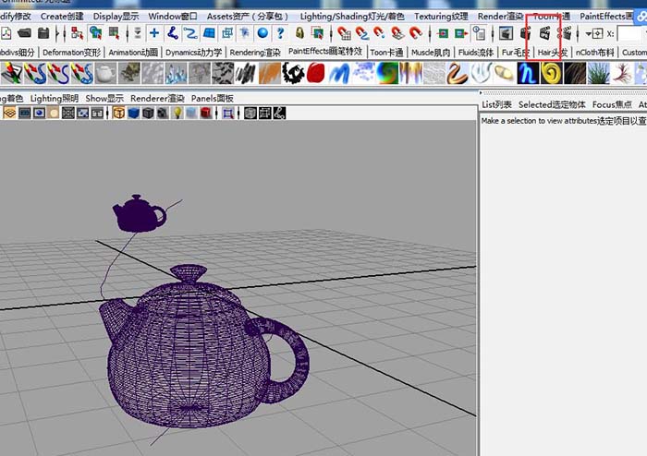
Task: Toggle the handles (plus) selection mask
Action: coord(154,33)
